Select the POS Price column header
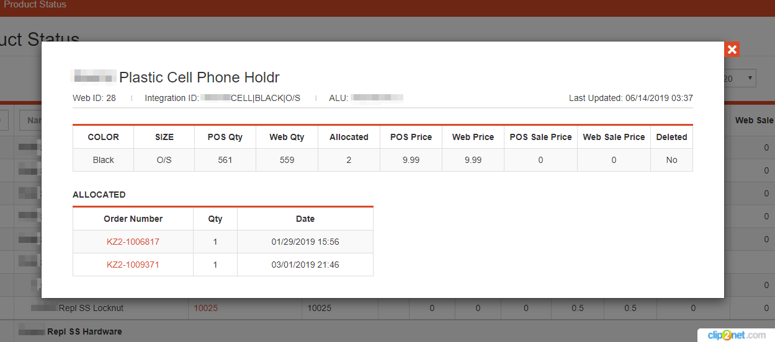 coord(411,137)
